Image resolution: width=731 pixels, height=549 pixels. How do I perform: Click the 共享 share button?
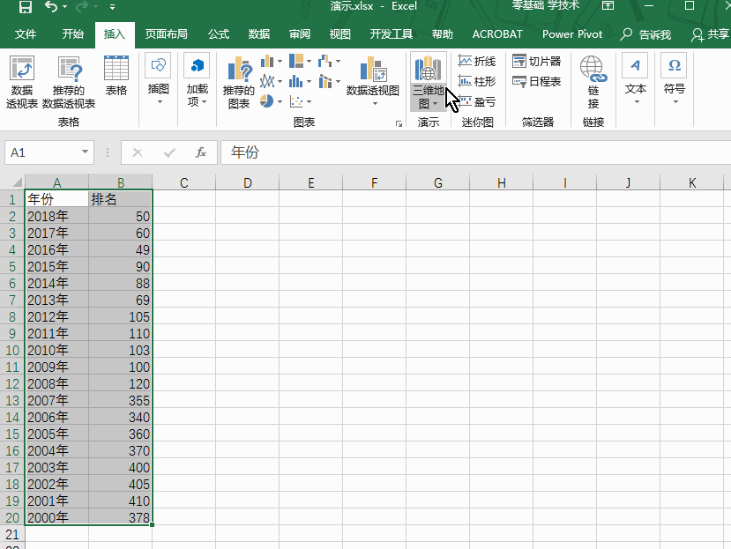(x=710, y=34)
